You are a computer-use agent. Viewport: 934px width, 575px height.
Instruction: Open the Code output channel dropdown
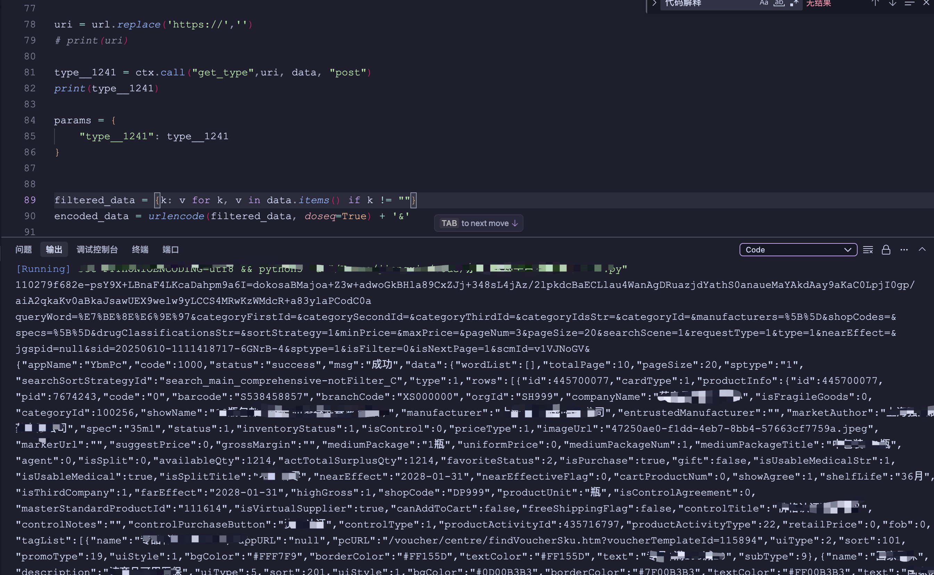click(x=798, y=250)
